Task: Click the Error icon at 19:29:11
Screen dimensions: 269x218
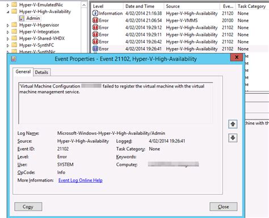Action: tap(95, 35)
